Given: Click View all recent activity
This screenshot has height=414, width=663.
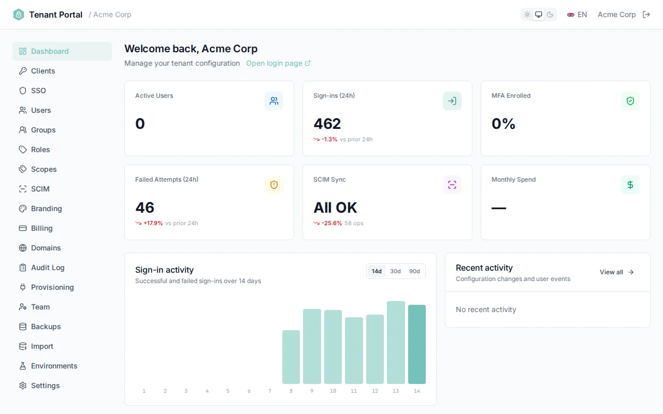Looking at the screenshot, I should [x=617, y=272].
